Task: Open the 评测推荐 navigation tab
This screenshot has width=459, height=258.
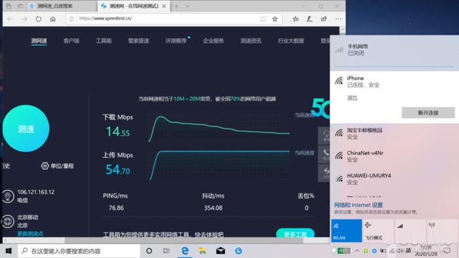Action: coord(176,41)
